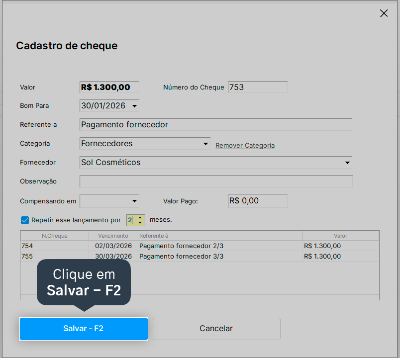Click the Referente a field Pagamento fornecedor
This screenshot has width=400, height=358.
point(215,125)
